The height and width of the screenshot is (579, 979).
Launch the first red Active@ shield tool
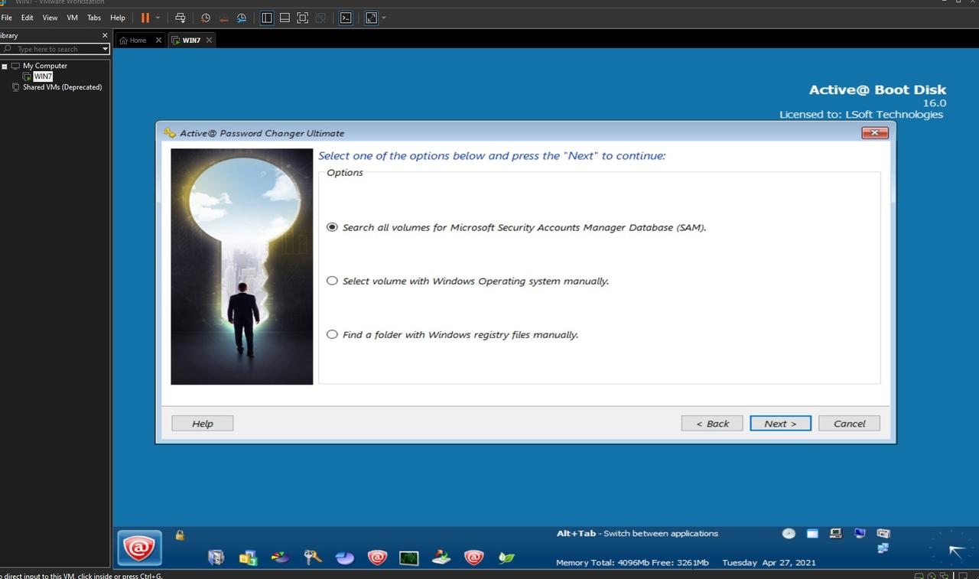[377, 558]
